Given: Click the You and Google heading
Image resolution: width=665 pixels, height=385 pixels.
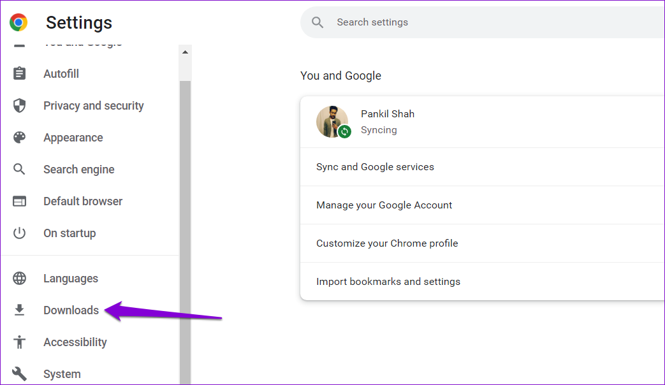Looking at the screenshot, I should [x=340, y=75].
